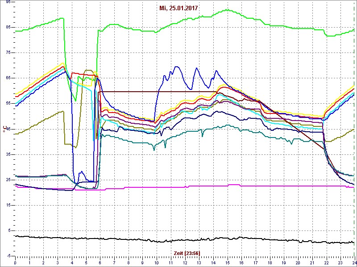This screenshot has width=357, height=267.
Task: Click hour 22 on the time axis
Action: click(x=326, y=262)
